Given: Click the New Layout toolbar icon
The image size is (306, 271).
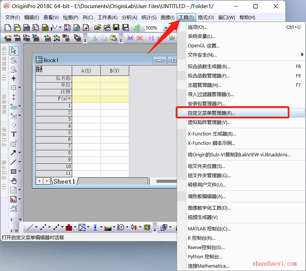Looking at the screenshot, I should 67,27.
